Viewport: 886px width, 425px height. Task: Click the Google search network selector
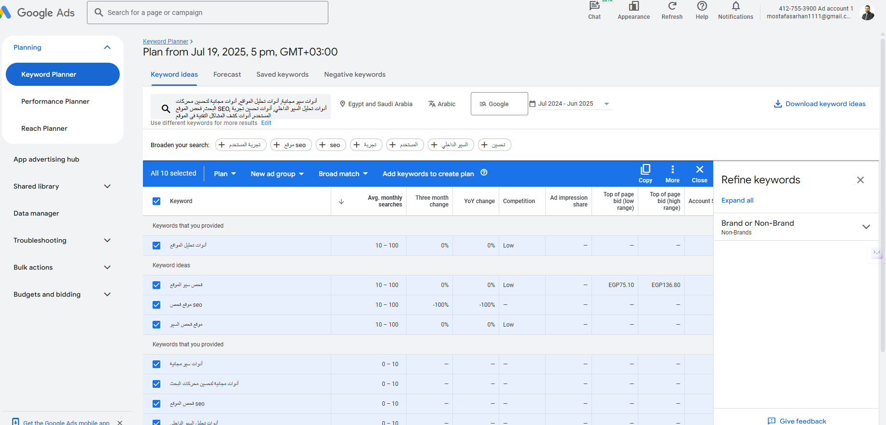(499, 104)
